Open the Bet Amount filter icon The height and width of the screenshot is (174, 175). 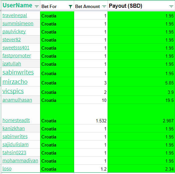click(104, 6)
